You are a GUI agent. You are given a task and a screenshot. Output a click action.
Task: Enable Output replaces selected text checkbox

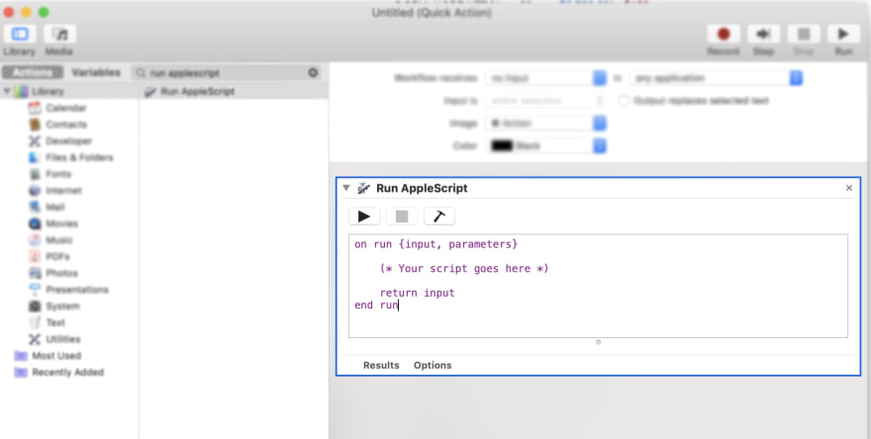625,101
